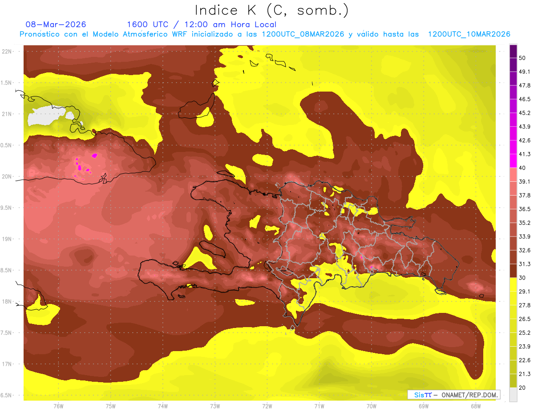Pick the bright yellow swatch between 30 and 29.1

513,284
